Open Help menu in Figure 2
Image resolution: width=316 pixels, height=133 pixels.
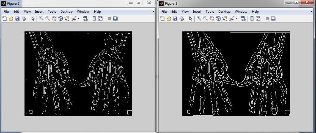coord(97,12)
